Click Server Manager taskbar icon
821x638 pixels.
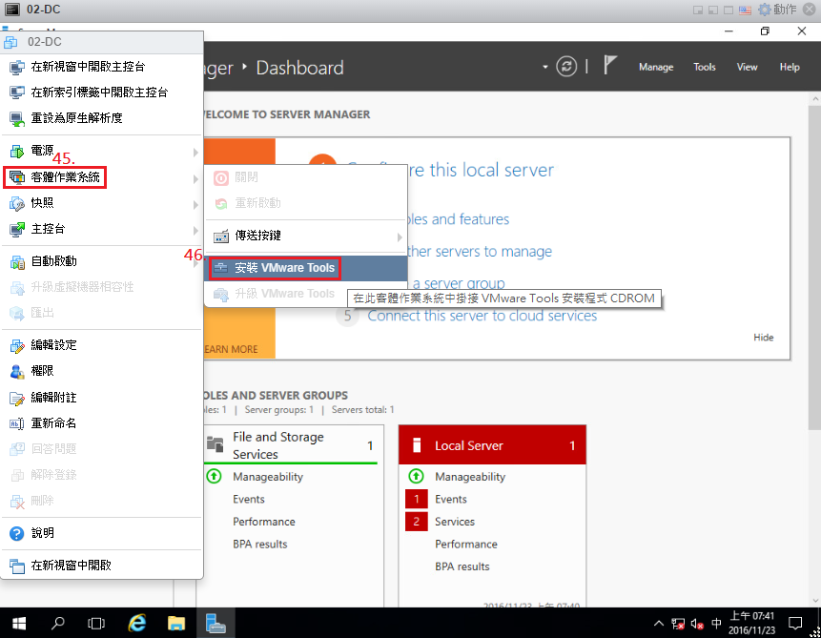click(216, 623)
